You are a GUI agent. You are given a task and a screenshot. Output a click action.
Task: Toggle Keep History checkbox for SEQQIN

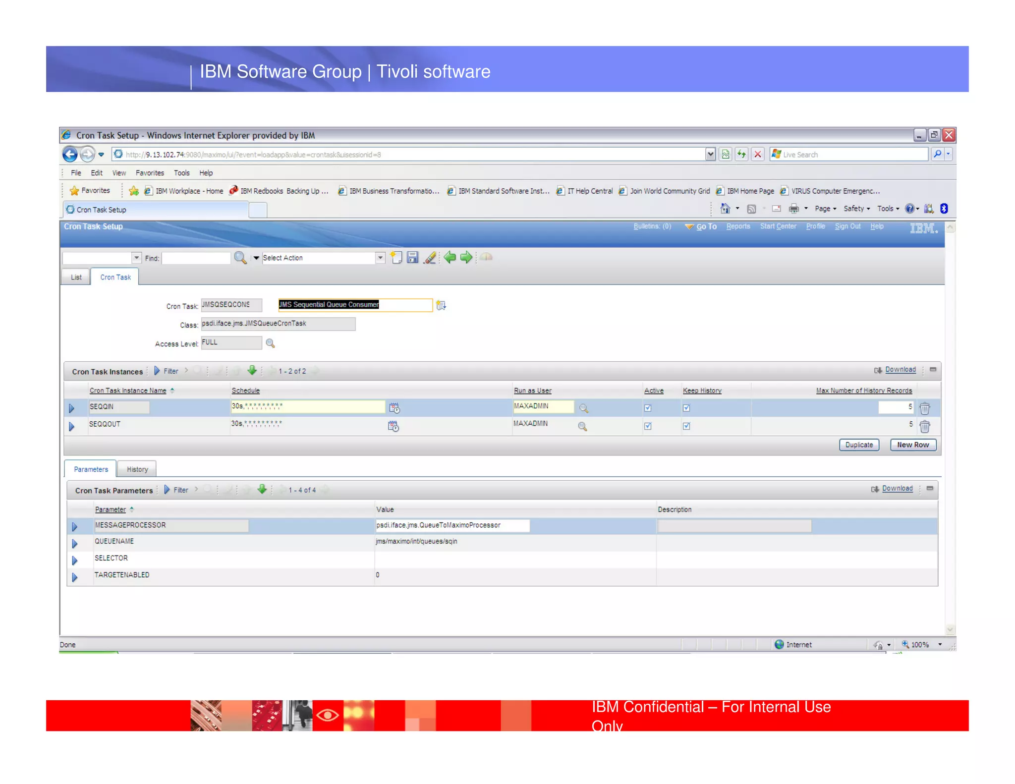coord(686,408)
